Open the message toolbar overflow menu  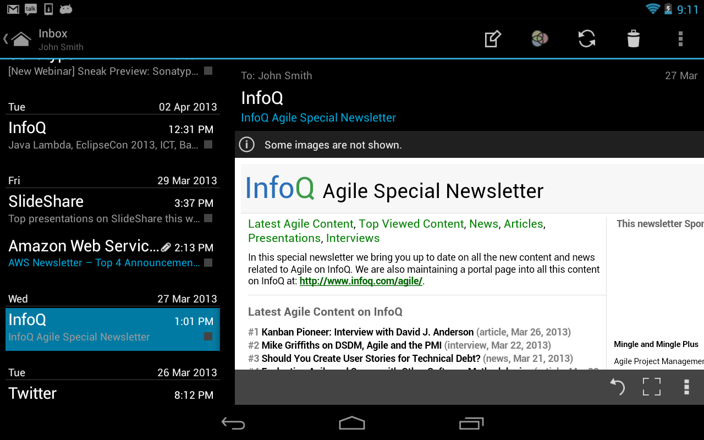coord(686,387)
